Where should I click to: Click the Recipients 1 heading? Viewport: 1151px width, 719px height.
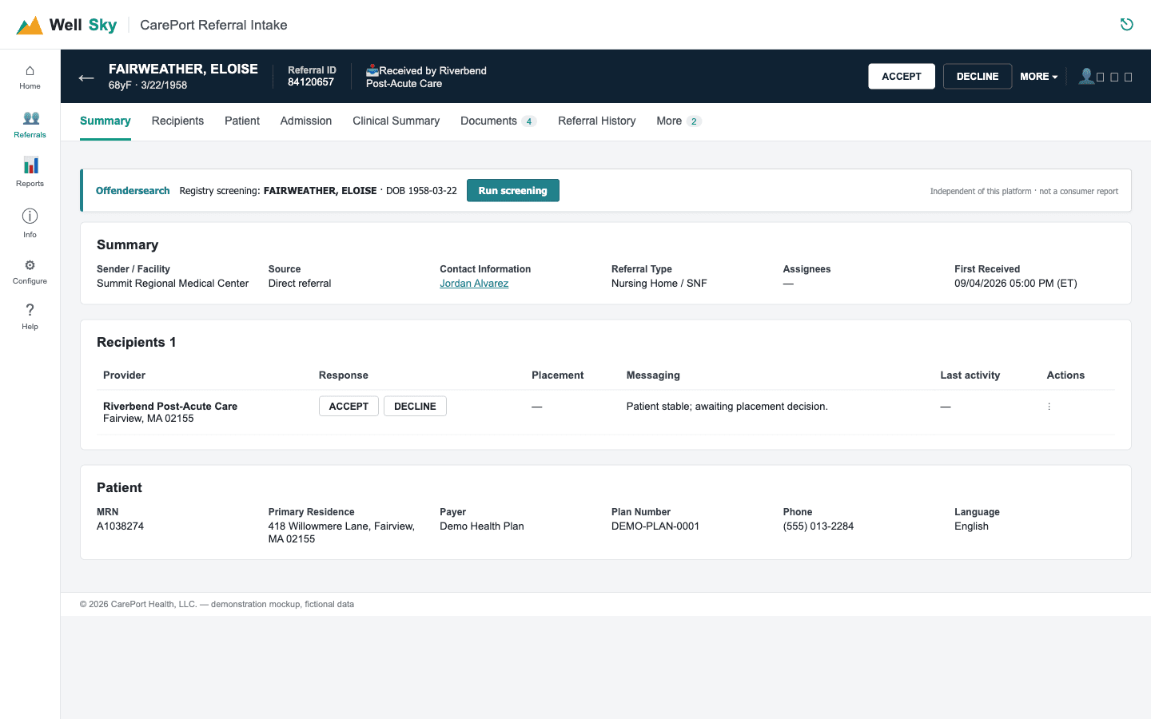[137, 343]
